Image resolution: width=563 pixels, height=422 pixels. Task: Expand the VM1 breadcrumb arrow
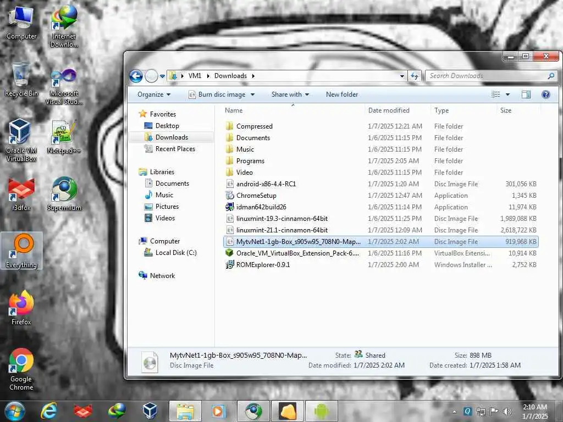pyautogui.click(x=208, y=76)
